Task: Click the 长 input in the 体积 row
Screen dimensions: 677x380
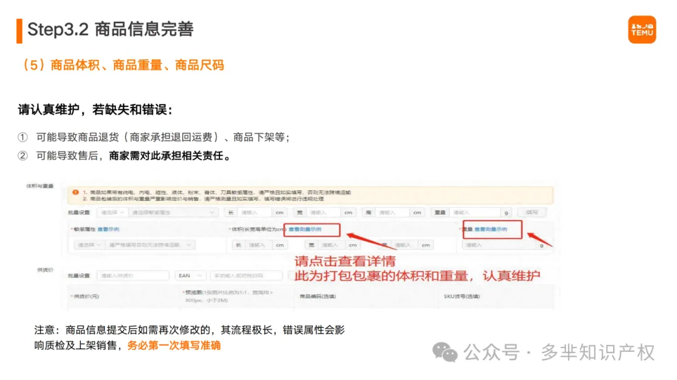Action: pyautogui.click(x=258, y=245)
